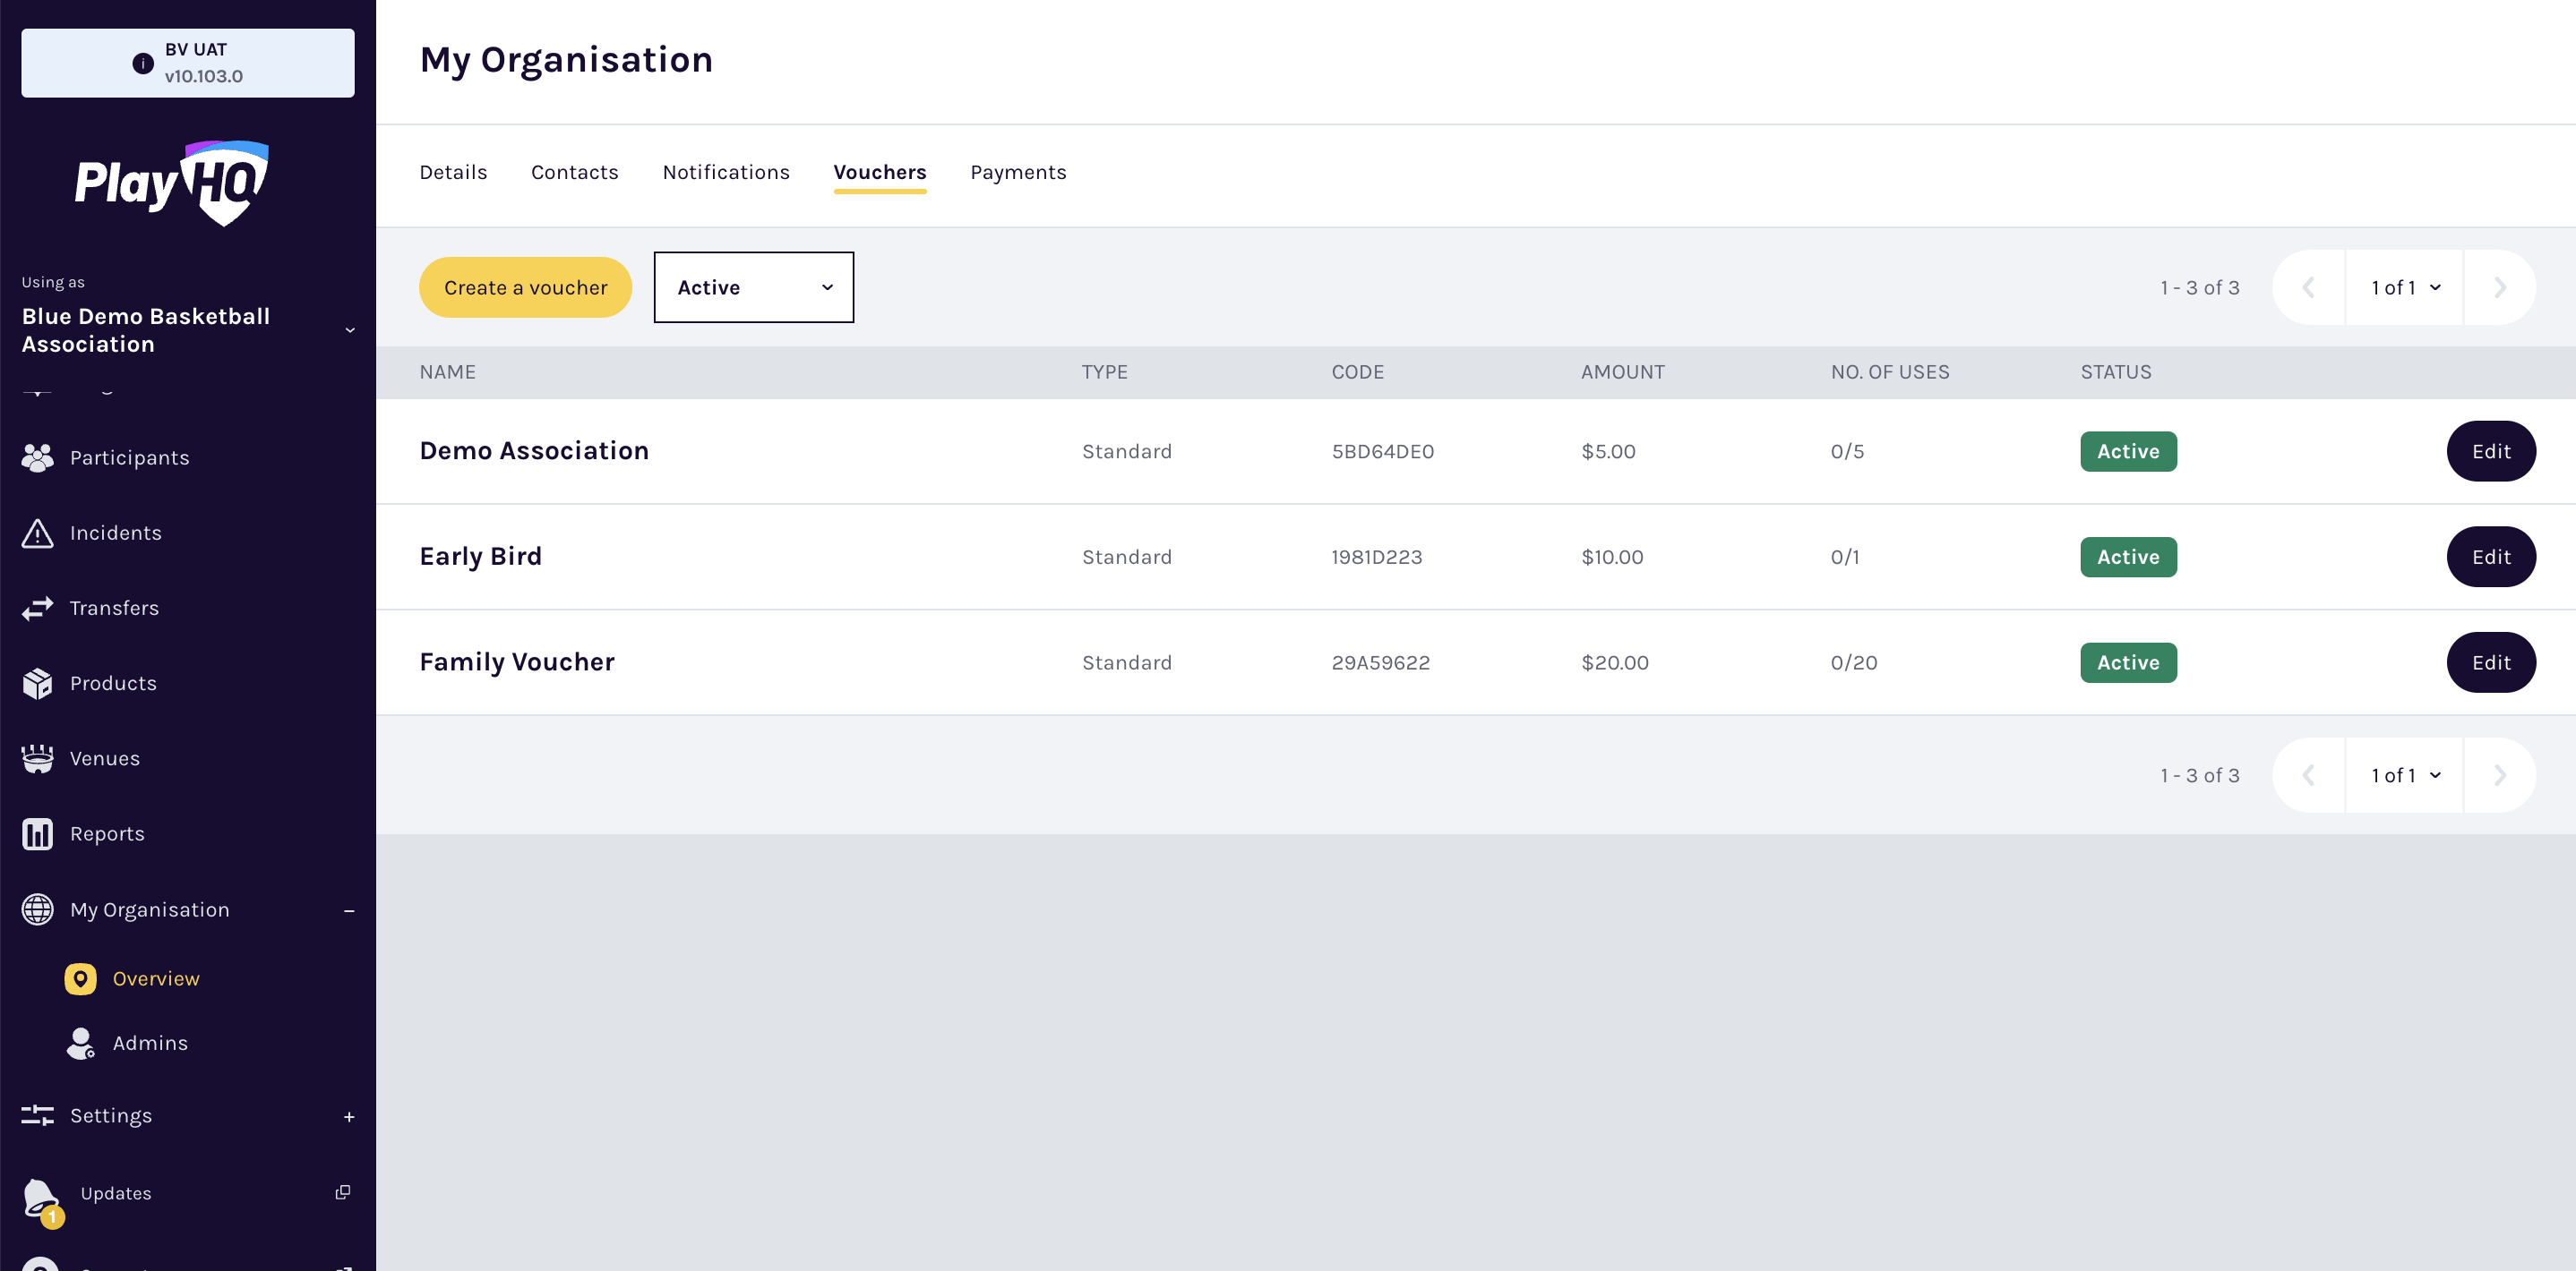Click the 0/20 uses value
The image size is (2576, 1271).
(x=1854, y=662)
